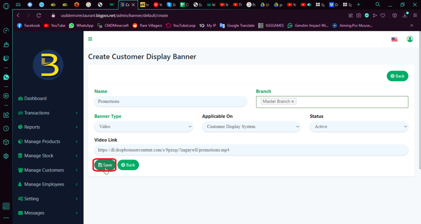Open History clock icon in Opera sidebar
Image resolution: width=421 pixels, height=224 pixels.
tap(6, 128)
